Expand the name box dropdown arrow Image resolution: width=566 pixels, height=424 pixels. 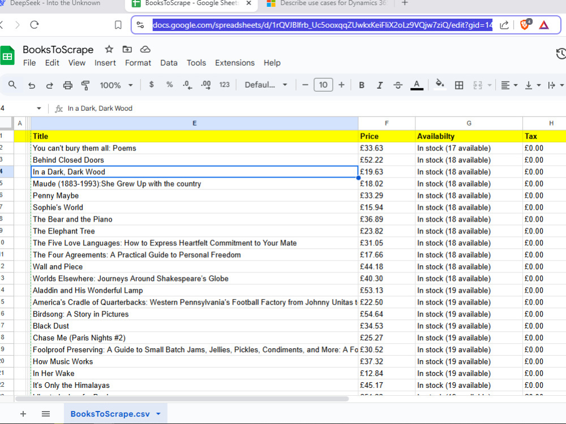[x=39, y=108]
